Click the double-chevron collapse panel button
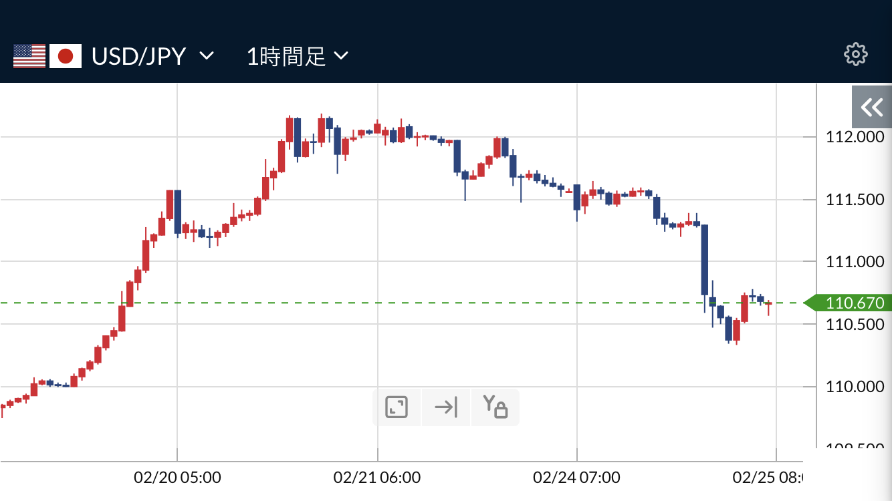Screen dimensions: 892x501 pyautogui.click(x=871, y=108)
